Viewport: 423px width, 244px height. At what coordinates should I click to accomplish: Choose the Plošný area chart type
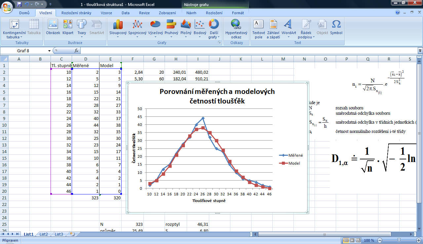tap(186, 29)
